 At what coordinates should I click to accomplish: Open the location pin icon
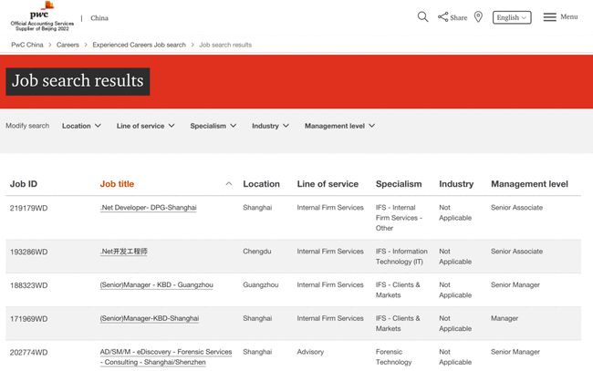(x=478, y=17)
